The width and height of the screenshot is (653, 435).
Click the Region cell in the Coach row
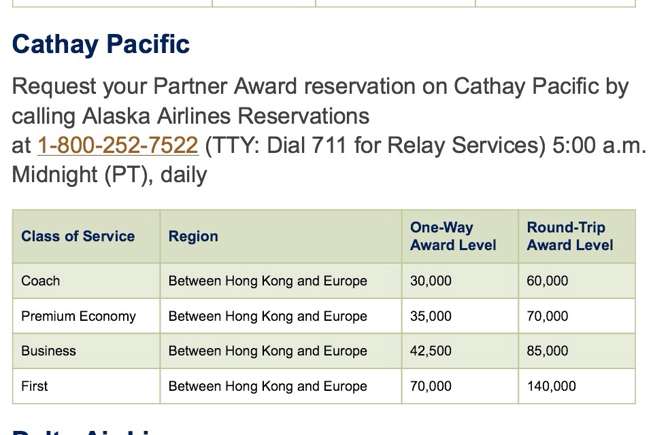coord(267,281)
